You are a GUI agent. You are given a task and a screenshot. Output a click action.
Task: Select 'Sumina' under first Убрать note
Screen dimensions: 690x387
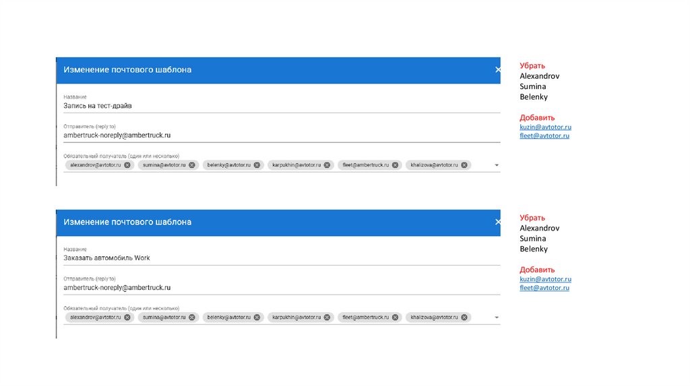click(533, 87)
